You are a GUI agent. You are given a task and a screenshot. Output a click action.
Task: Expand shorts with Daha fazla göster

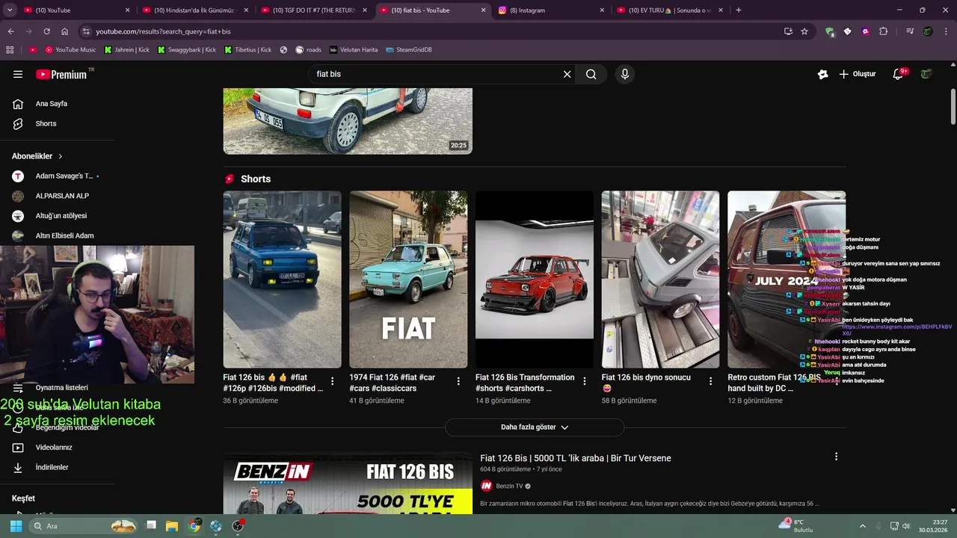535,427
